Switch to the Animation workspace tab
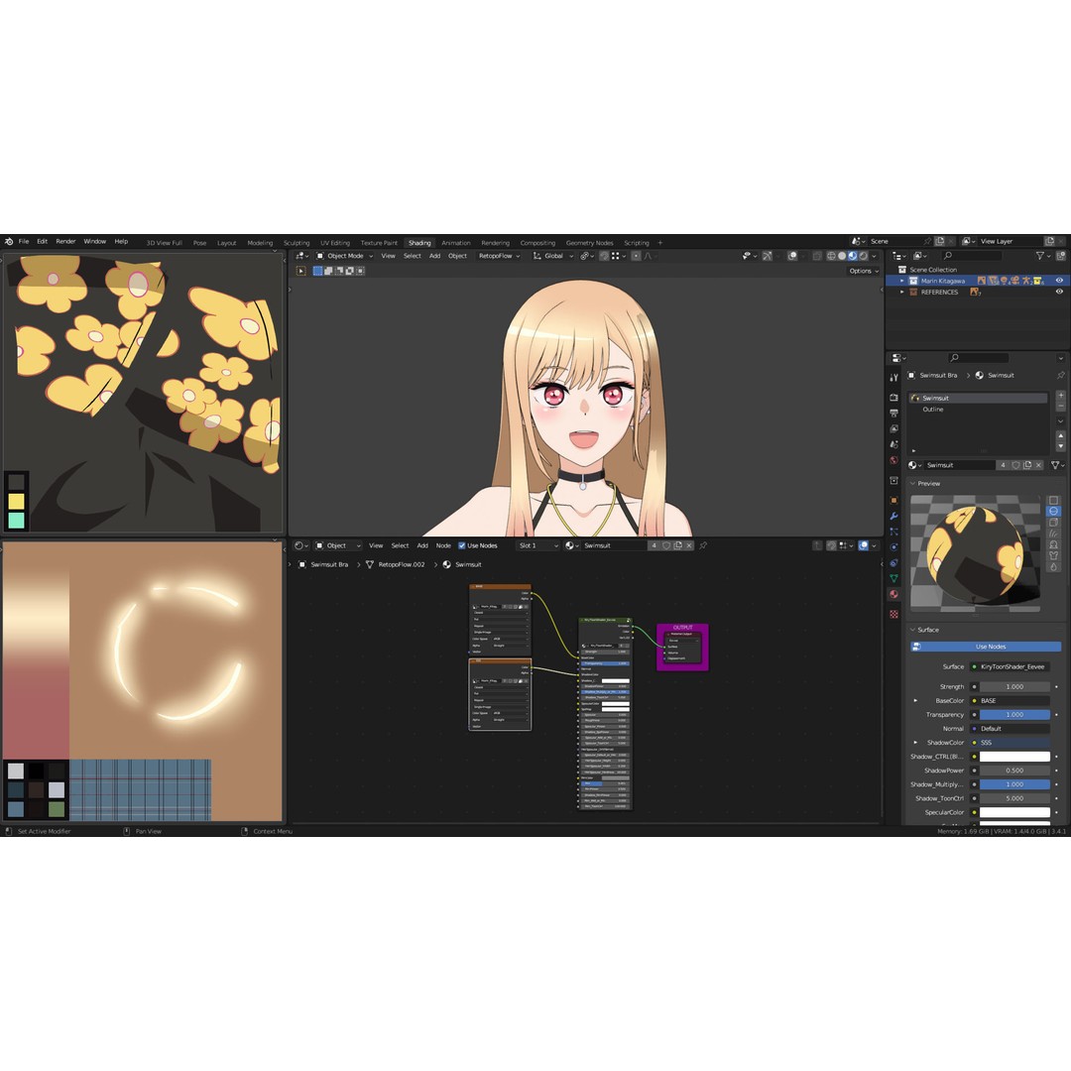 point(455,243)
